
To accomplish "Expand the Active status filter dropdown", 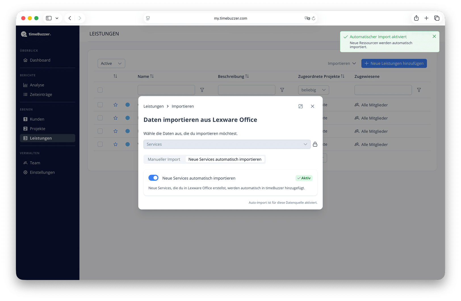I will 111,64.
